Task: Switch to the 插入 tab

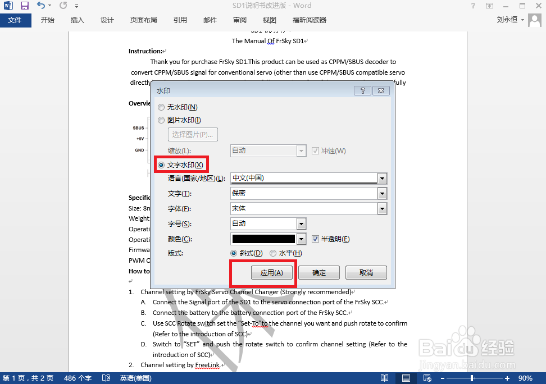Action: pyautogui.click(x=78, y=20)
